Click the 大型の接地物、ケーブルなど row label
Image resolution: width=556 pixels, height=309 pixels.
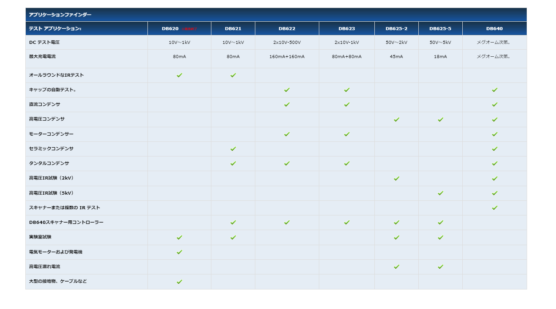[x=58, y=282]
